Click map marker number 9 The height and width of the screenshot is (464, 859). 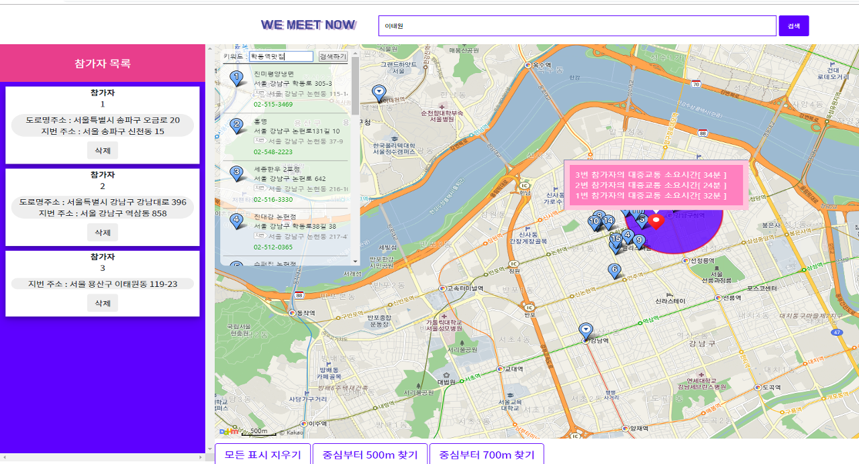pyautogui.click(x=639, y=241)
